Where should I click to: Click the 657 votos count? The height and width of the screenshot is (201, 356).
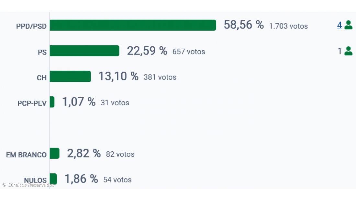[189, 52]
